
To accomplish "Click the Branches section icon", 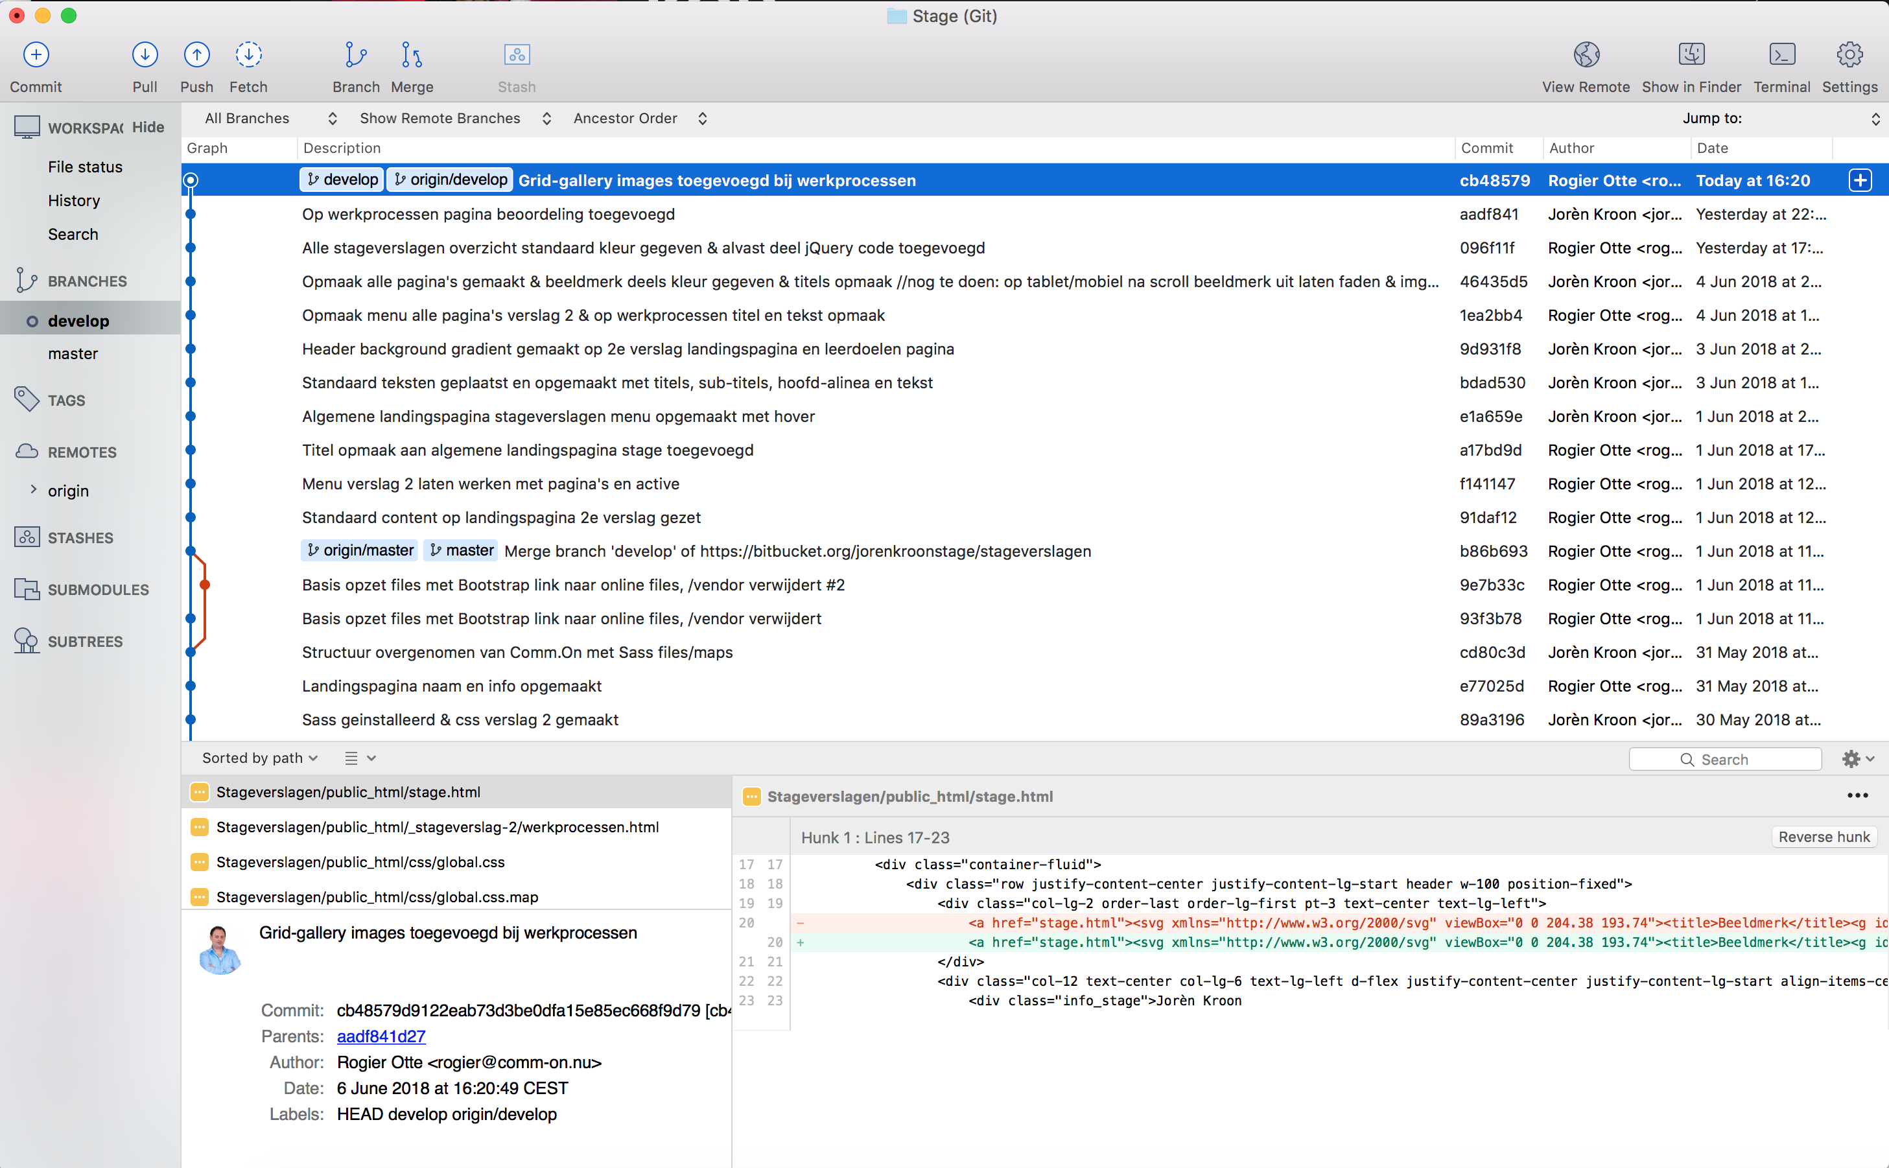I will tap(27, 281).
